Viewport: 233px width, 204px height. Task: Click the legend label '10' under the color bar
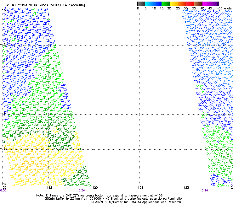click(x=154, y=8)
